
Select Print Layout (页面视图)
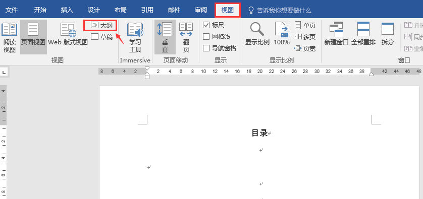pos(33,37)
